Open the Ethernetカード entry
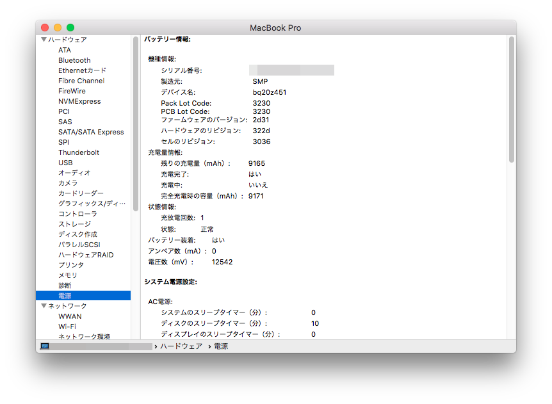The width and height of the screenshot is (552, 404). point(82,70)
